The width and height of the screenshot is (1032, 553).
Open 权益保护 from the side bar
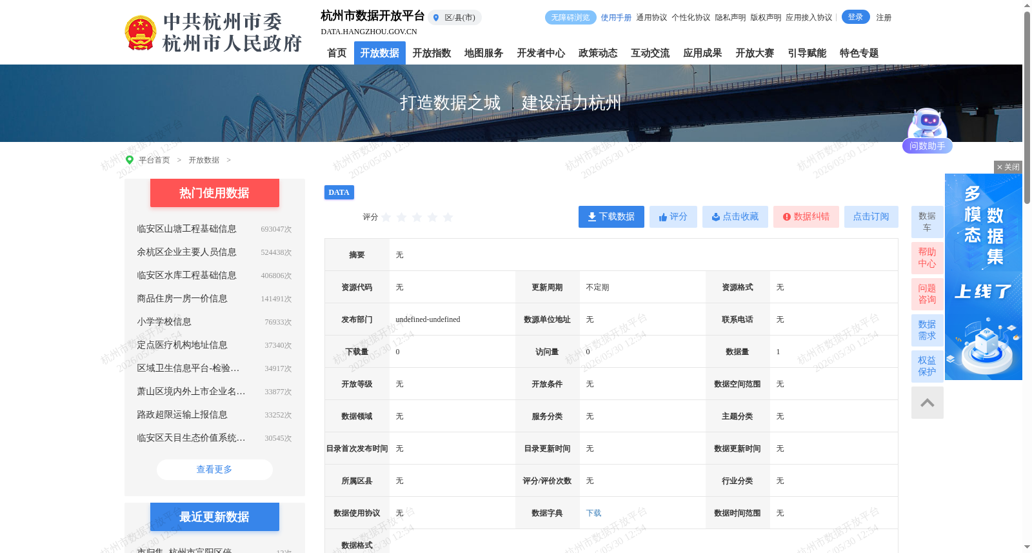(928, 367)
